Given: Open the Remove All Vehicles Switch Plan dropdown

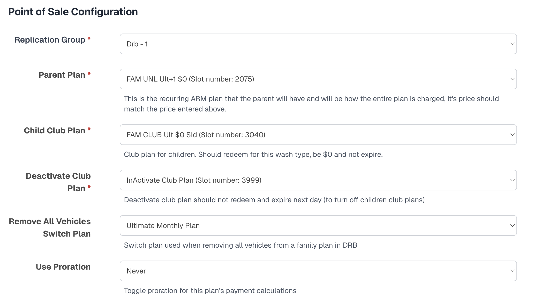Looking at the screenshot, I should pyautogui.click(x=318, y=225).
